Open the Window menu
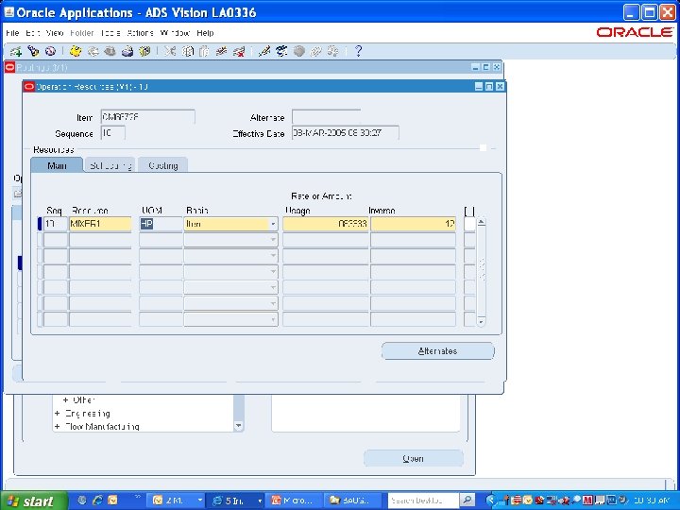This screenshot has width=680, height=510. click(176, 33)
